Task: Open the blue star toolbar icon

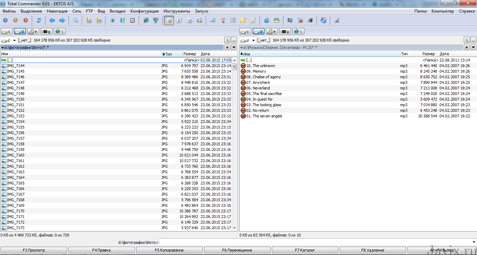Action: [x=112, y=20]
